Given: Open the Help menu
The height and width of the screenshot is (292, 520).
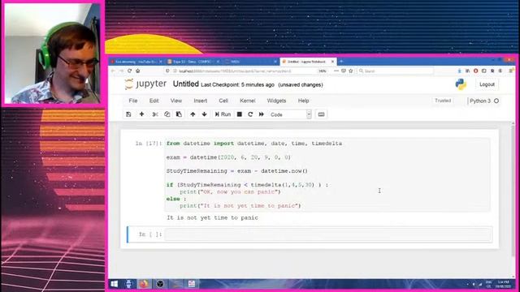Looking at the screenshot, I should click(303, 101).
